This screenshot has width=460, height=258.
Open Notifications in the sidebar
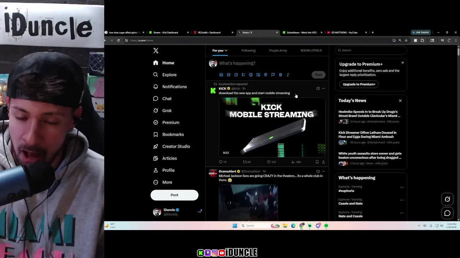[170, 87]
